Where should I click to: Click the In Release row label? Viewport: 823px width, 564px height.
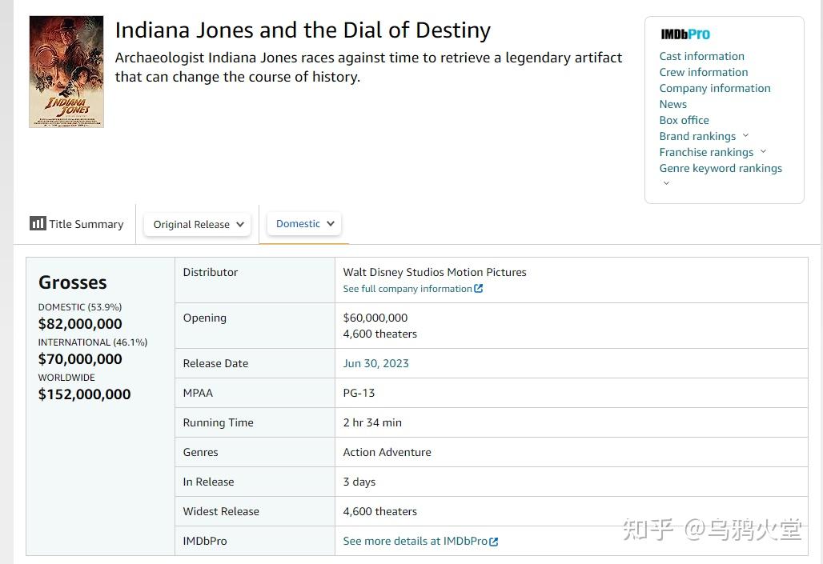(208, 482)
